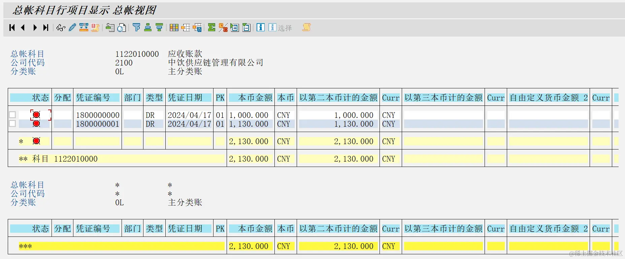
Task: Change the layout grid icon
Action: pos(174,28)
